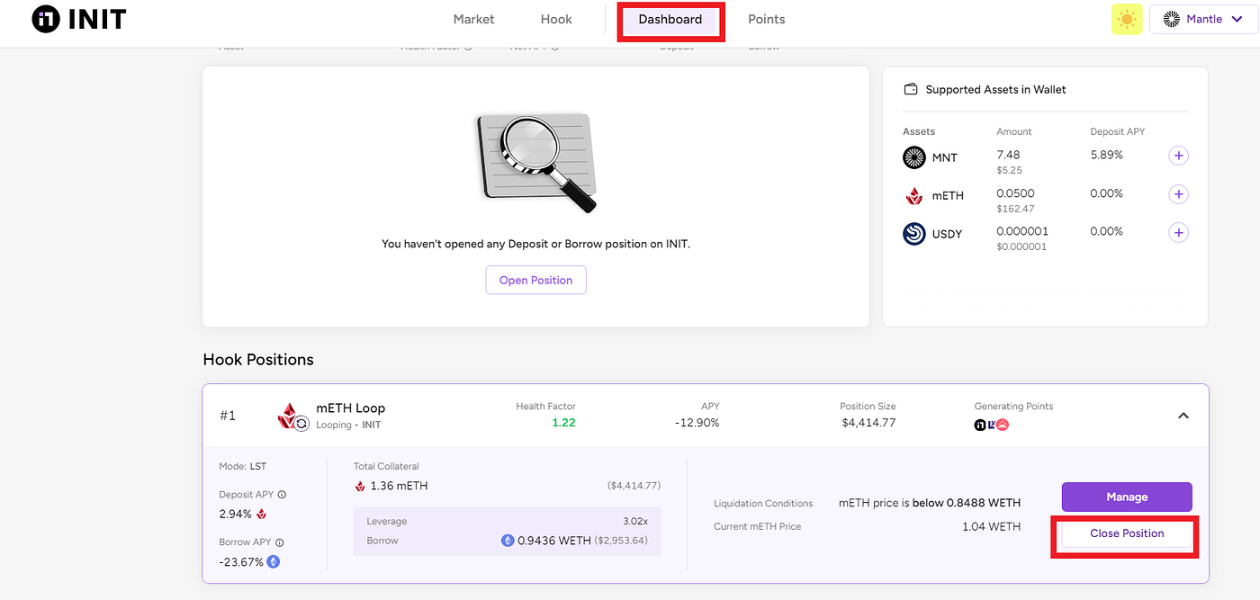Click the plus button for mETH
Image resolution: width=1260 pixels, height=600 pixels.
[1178, 194]
